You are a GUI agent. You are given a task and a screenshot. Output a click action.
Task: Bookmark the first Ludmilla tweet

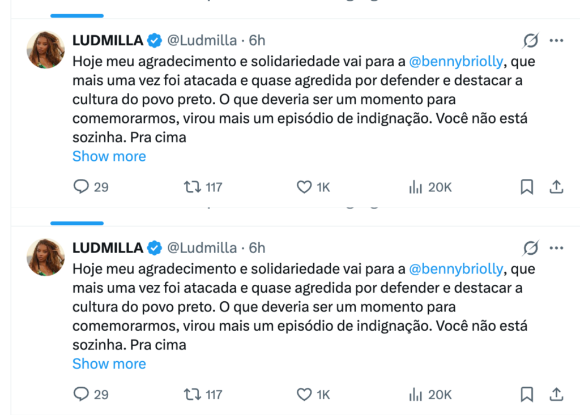coord(527,187)
